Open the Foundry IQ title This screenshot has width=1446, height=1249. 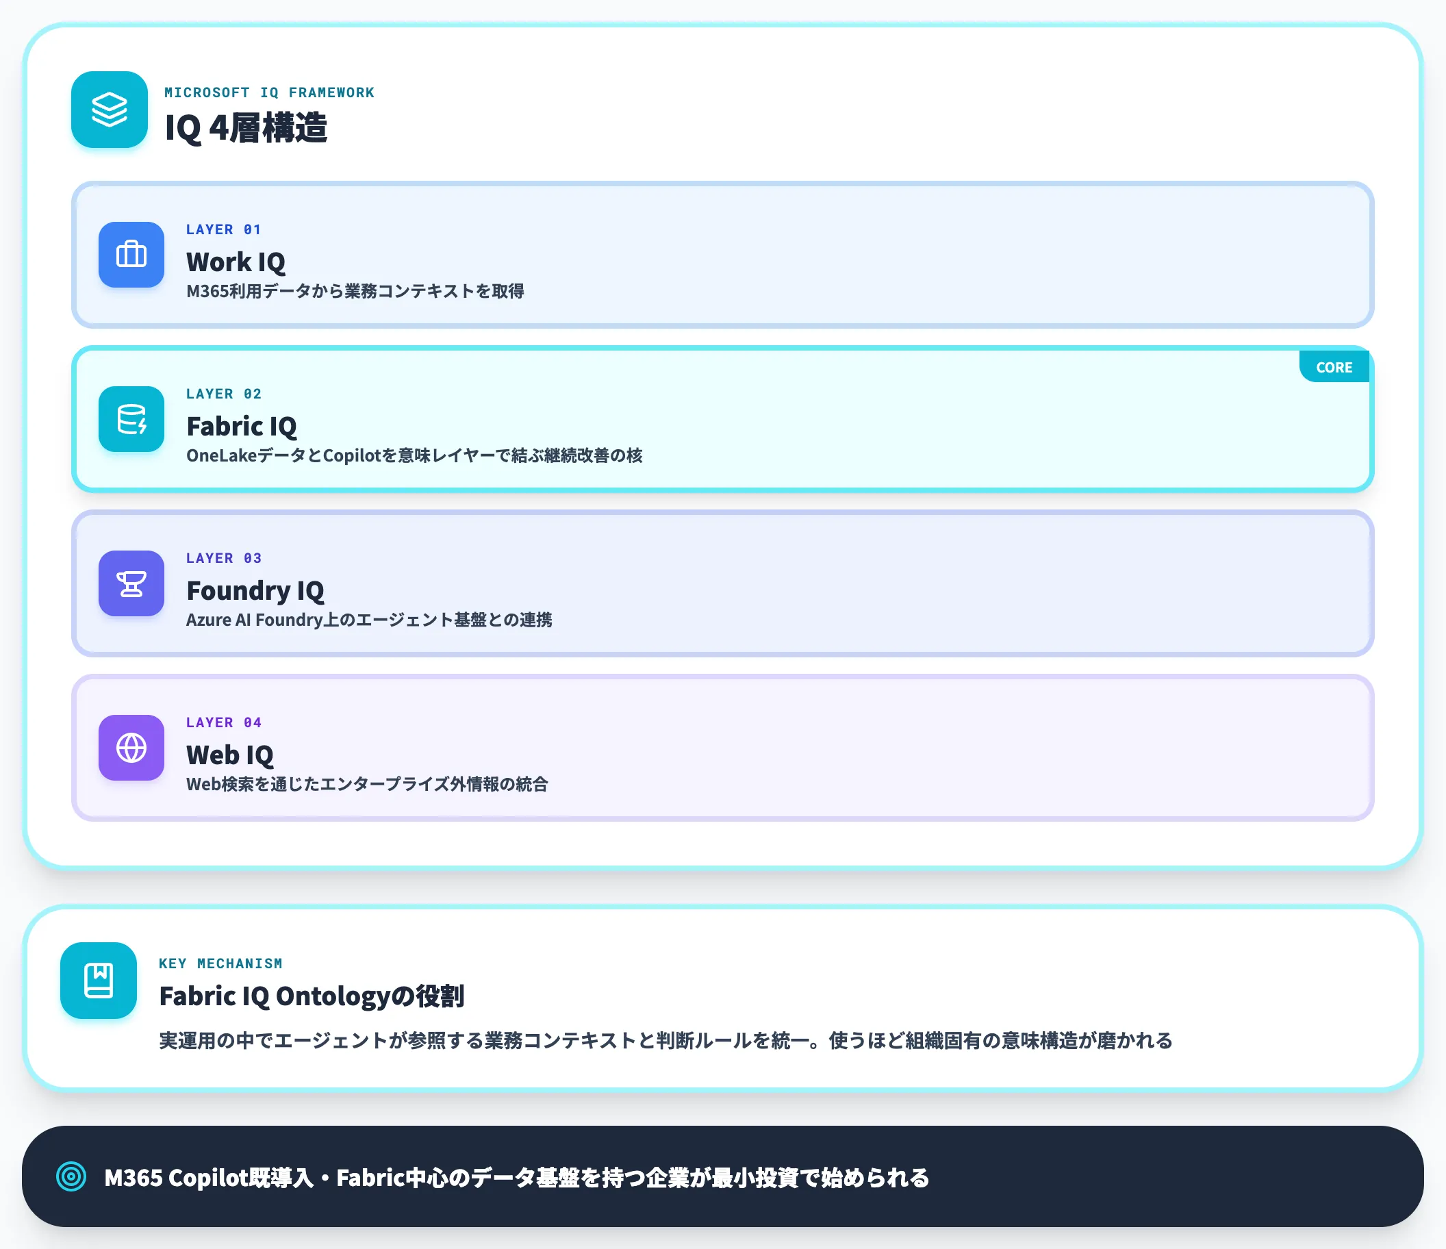coord(255,591)
